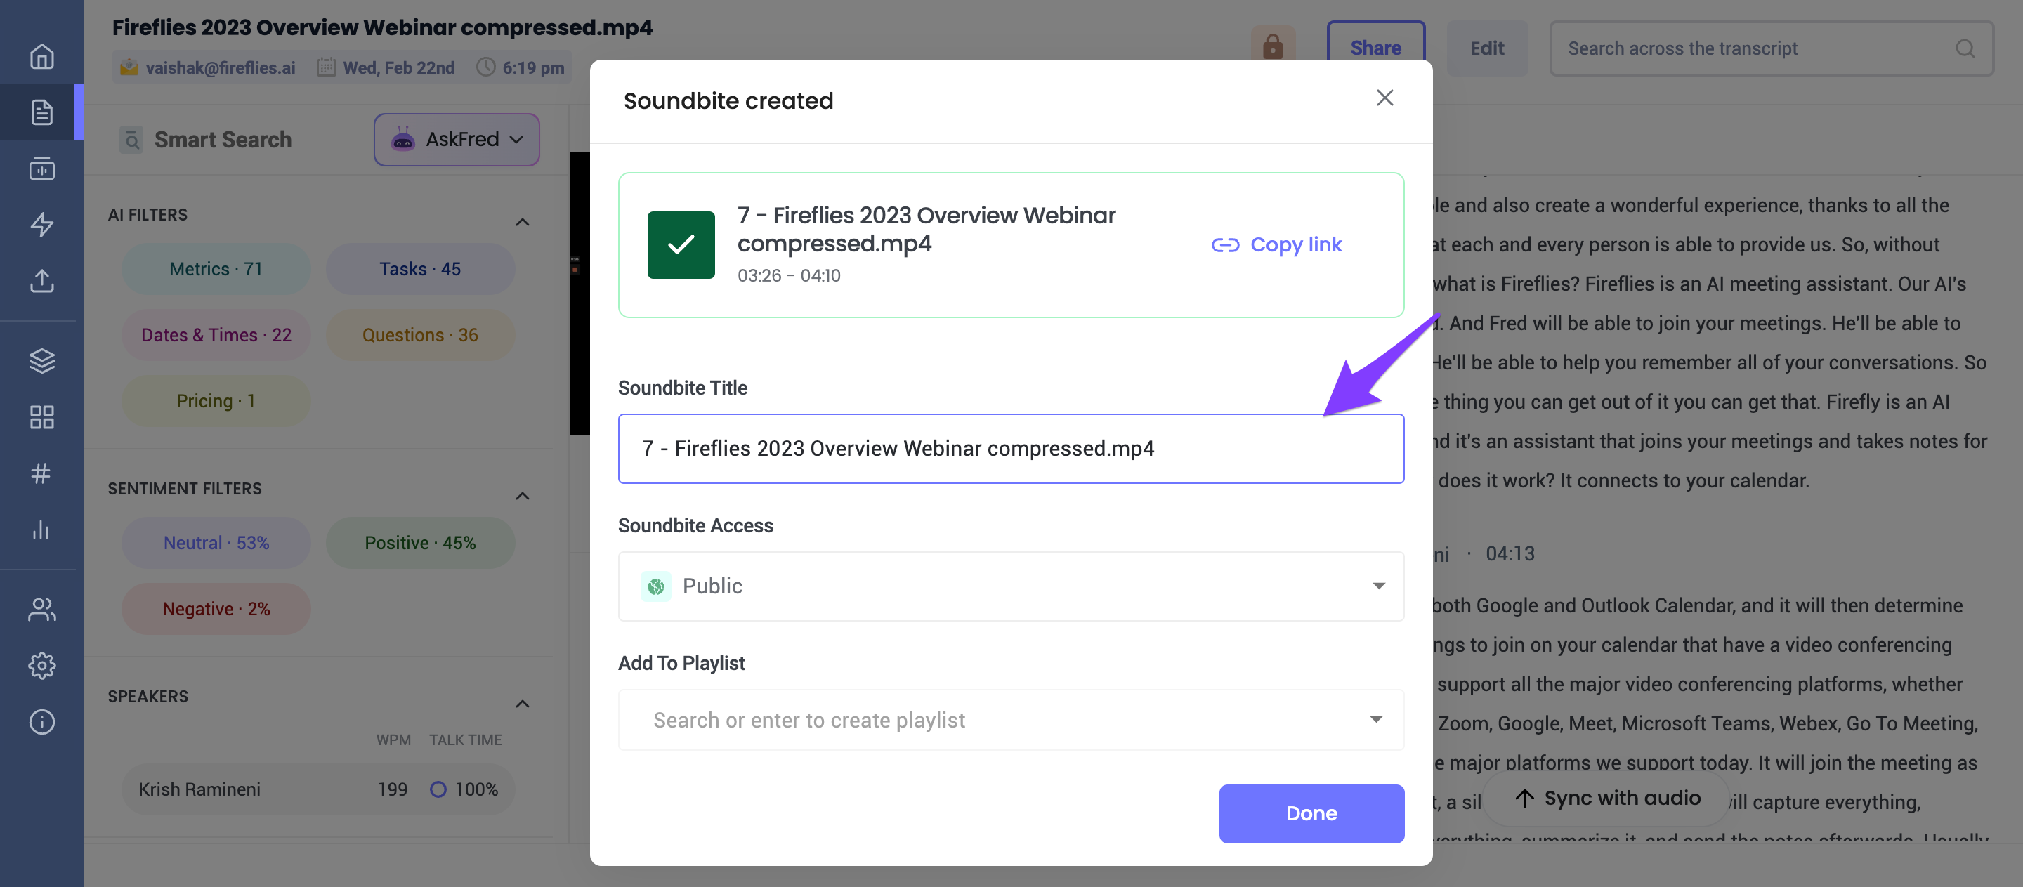Click the Wed, Feb 22nd date text
The width and height of the screenshot is (2023, 887).
coord(399,67)
